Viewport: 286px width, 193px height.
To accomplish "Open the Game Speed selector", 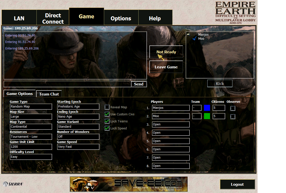I will click(x=78, y=147).
